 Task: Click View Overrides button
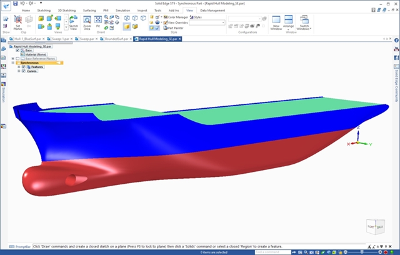(176, 22)
